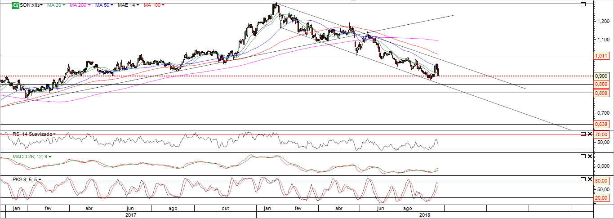Image resolution: width=614 pixels, height=219 pixels.
Task: Maximize the main price chart panel
Action: [x=583, y=4]
